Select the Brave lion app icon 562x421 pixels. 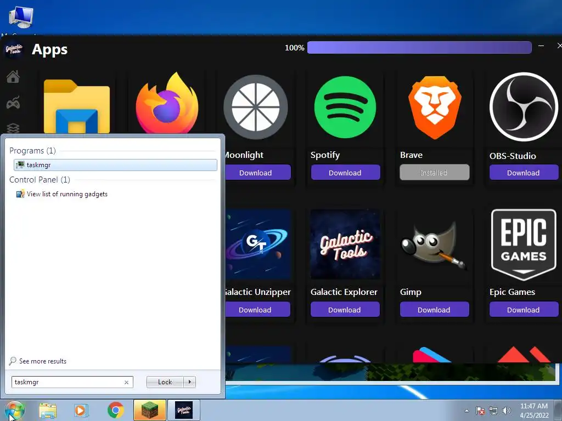point(435,107)
